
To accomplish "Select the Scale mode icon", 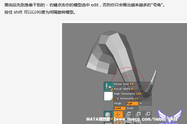I will (x=138, y=114).
